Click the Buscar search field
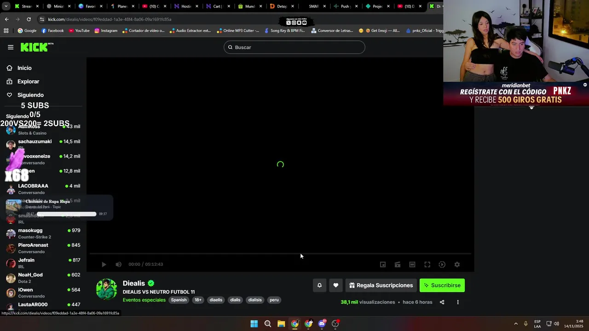The height and width of the screenshot is (331, 589). (x=294, y=47)
